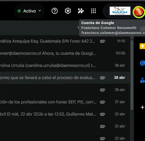This screenshot has height=141, width=145.
Task: Open the 10:05 email about tu cuenta de Google
Action: click(x=65, y=53)
